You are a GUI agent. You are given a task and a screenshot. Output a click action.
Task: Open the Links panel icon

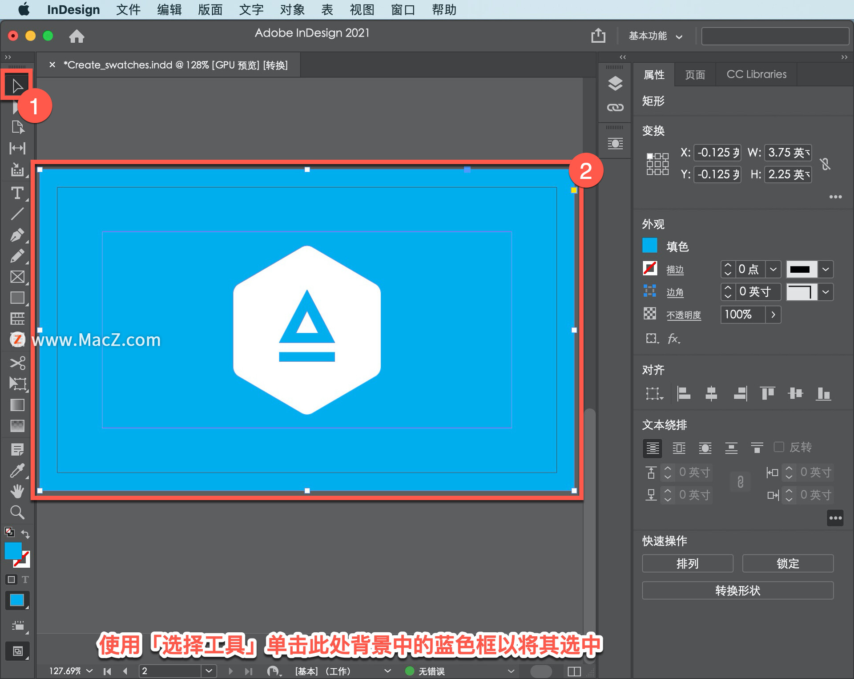pyautogui.click(x=615, y=107)
